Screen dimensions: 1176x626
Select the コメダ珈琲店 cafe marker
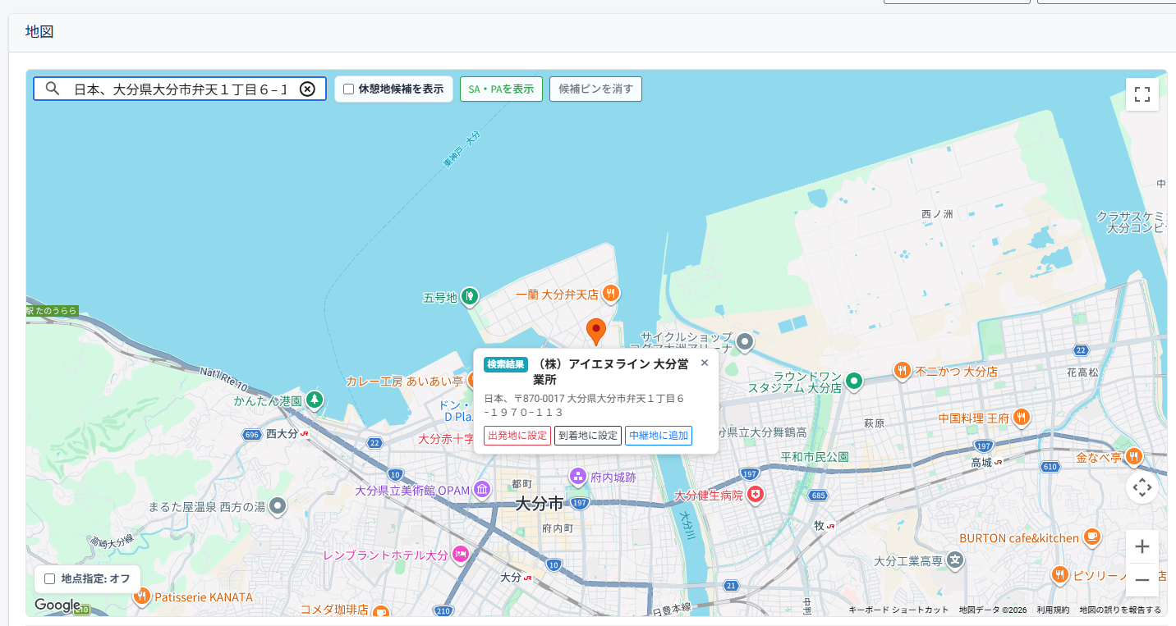[x=381, y=610]
